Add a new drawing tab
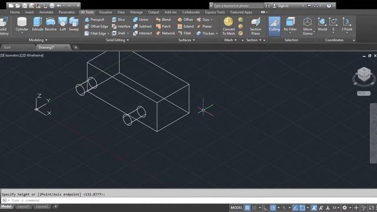 coord(75,47)
